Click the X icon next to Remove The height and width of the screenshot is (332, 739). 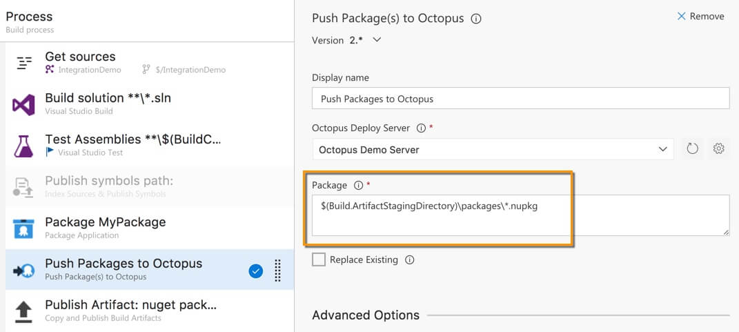681,17
